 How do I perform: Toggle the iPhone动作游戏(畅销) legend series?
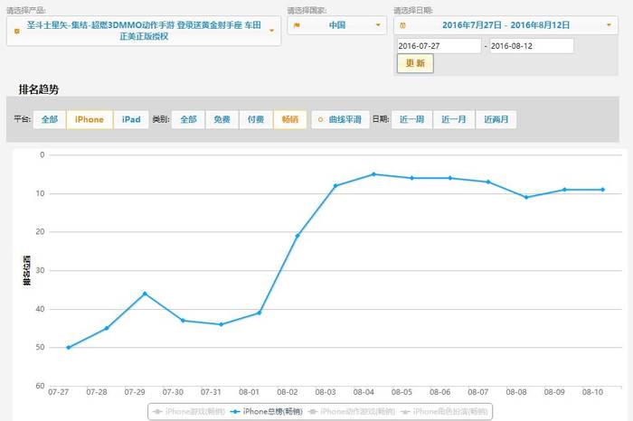(351, 412)
